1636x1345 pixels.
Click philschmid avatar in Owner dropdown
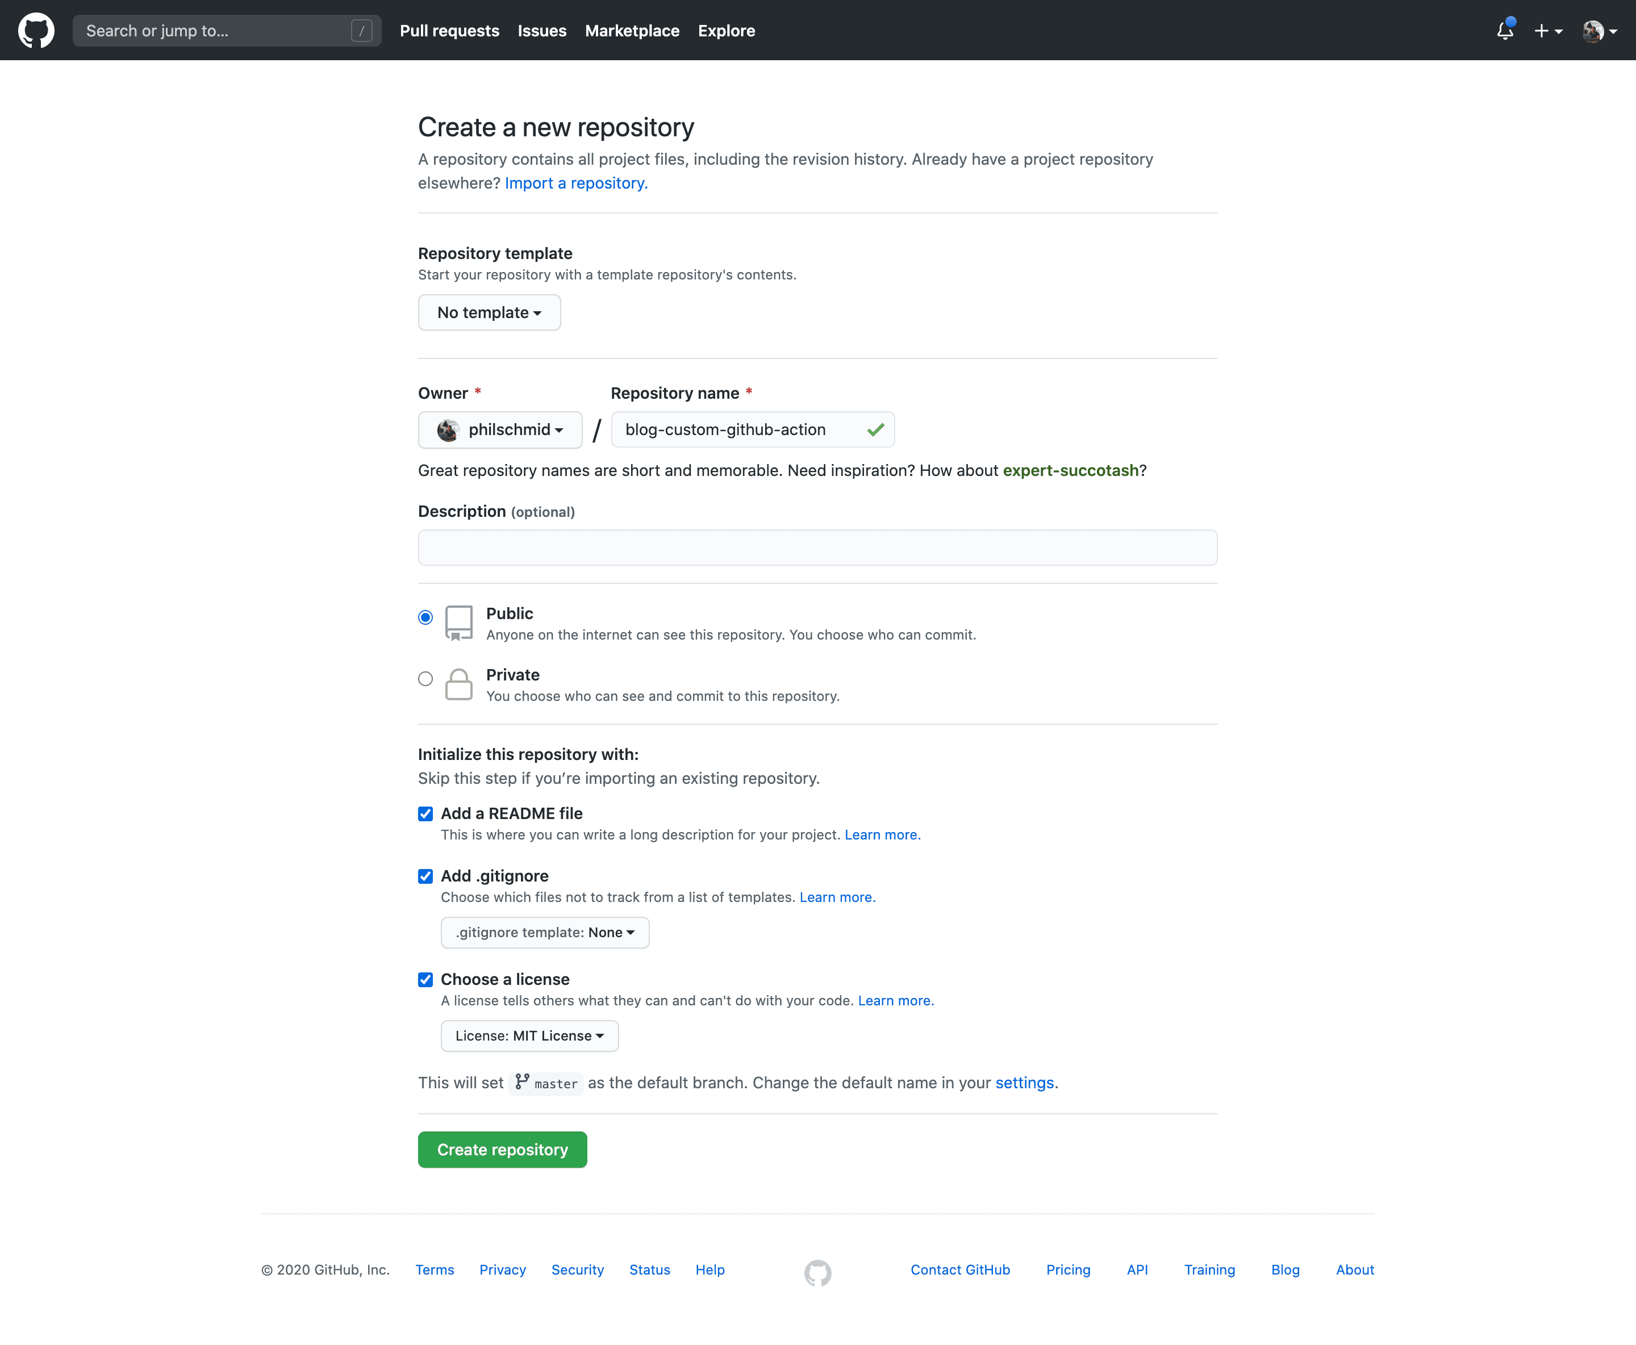(448, 430)
